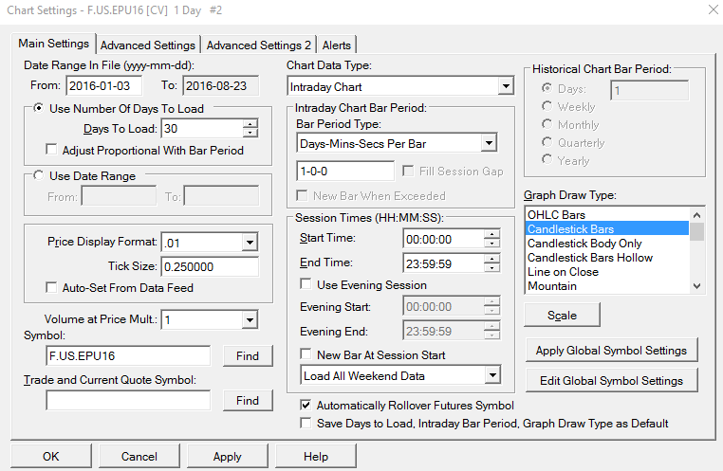Click the End Time field 23:59:59
The width and height of the screenshot is (723, 471).
[444, 263]
